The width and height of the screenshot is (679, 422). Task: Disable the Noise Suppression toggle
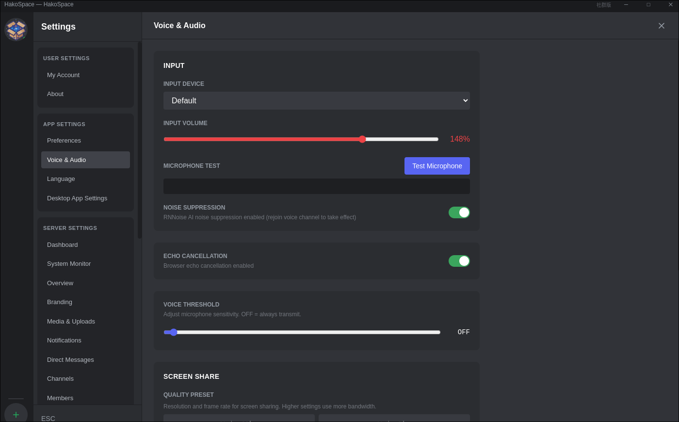pos(459,212)
